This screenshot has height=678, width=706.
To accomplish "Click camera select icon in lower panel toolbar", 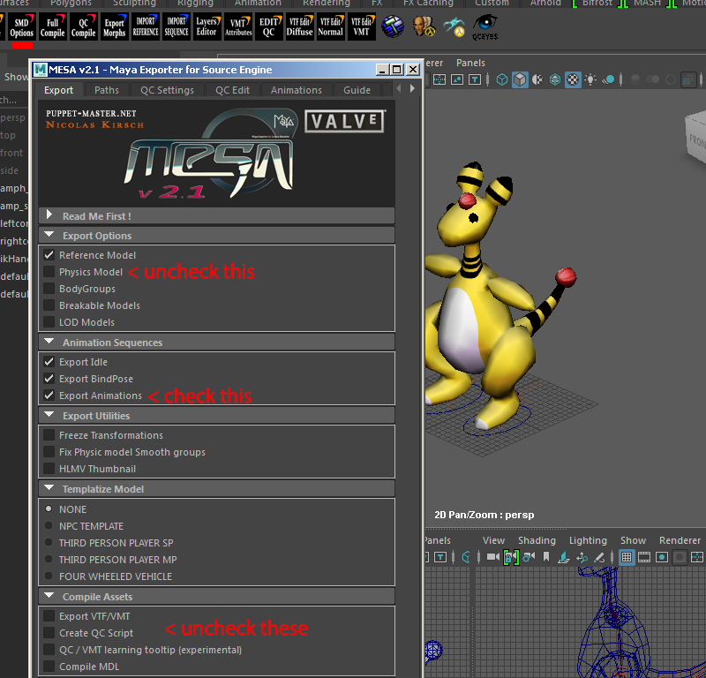I will pos(493,557).
